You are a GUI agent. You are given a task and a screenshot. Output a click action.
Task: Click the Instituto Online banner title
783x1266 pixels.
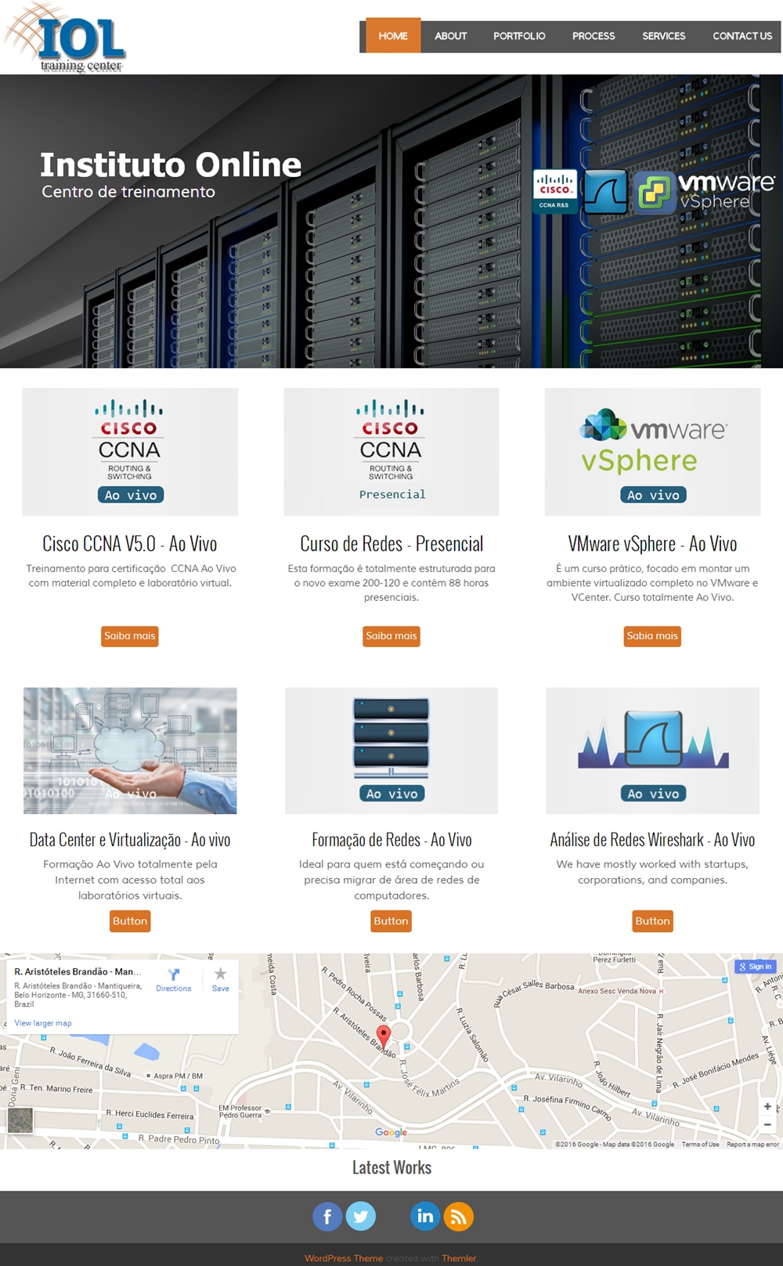tap(171, 165)
